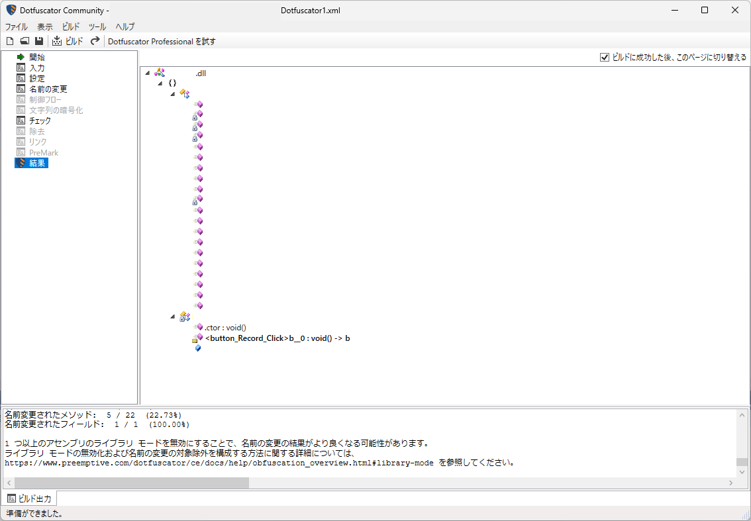Open the ツール menu
Screen dimensions: 751x521
click(97, 27)
